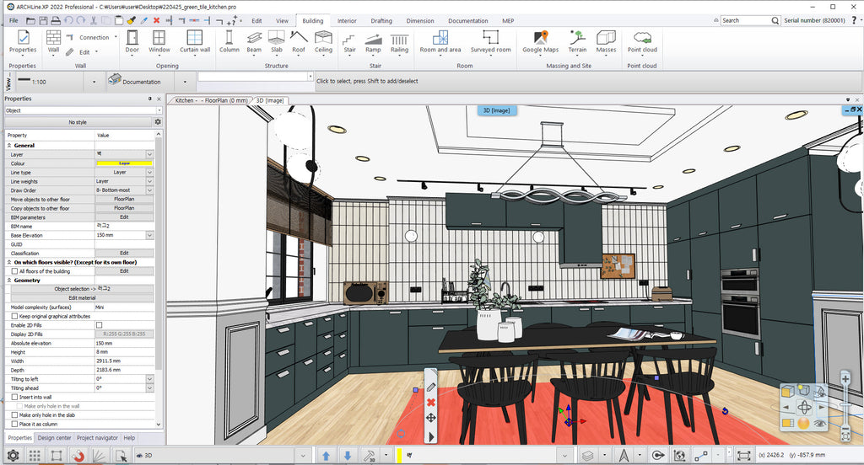Open the Tilting ahead dropdown

point(149,388)
